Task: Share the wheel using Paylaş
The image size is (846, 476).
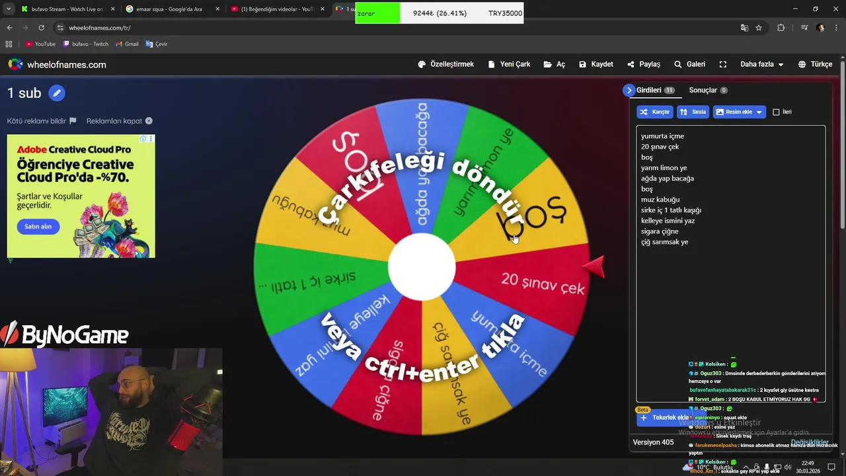Action: [x=644, y=64]
